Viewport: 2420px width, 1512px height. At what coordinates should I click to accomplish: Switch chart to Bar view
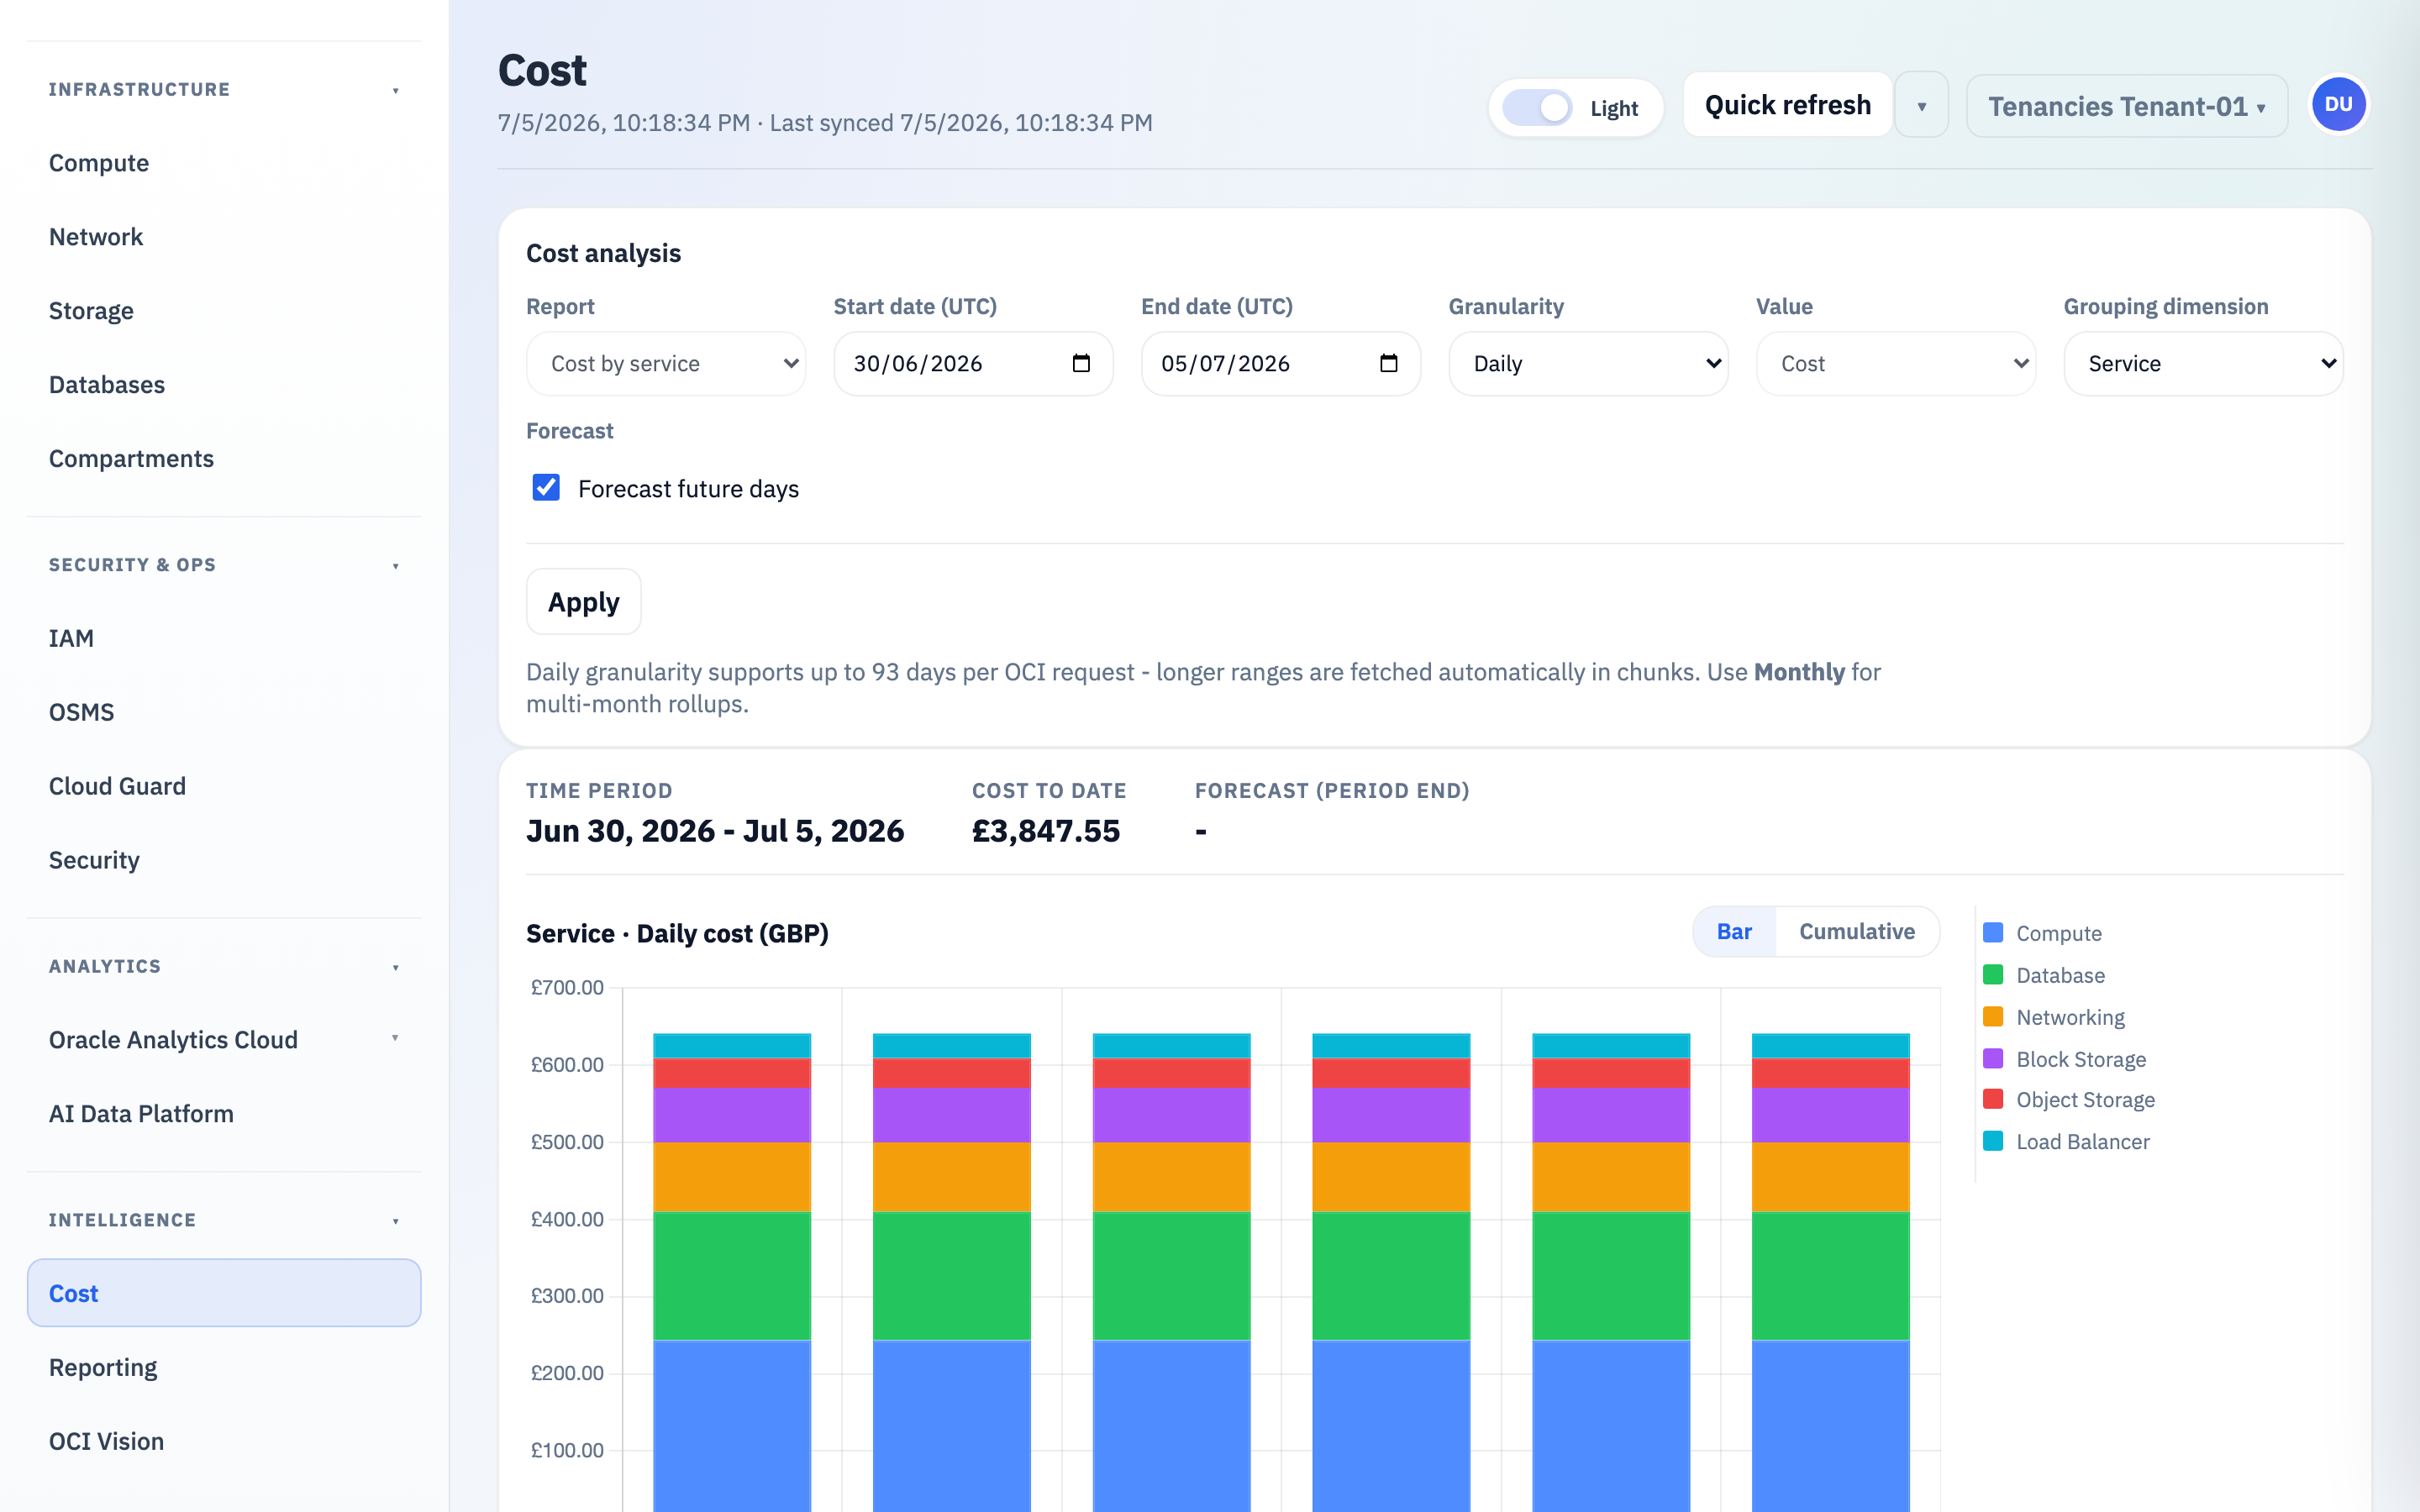pos(1734,932)
